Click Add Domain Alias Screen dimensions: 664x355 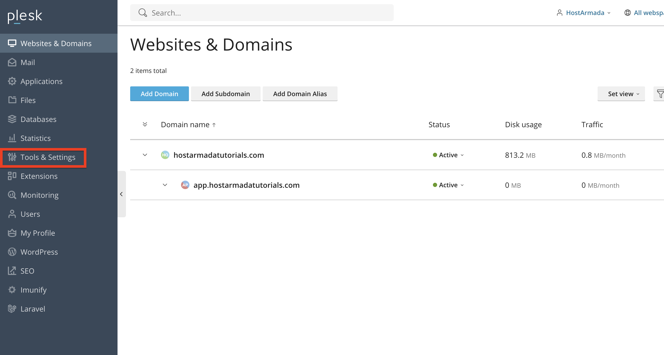pyautogui.click(x=300, y=94)
